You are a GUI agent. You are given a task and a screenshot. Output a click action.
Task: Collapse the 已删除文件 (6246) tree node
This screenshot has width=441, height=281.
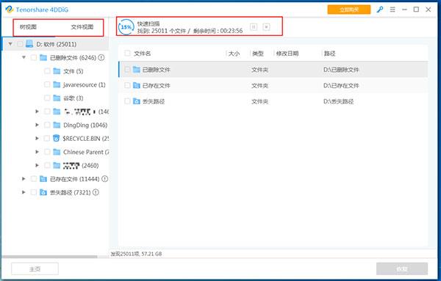pos(24,57)
